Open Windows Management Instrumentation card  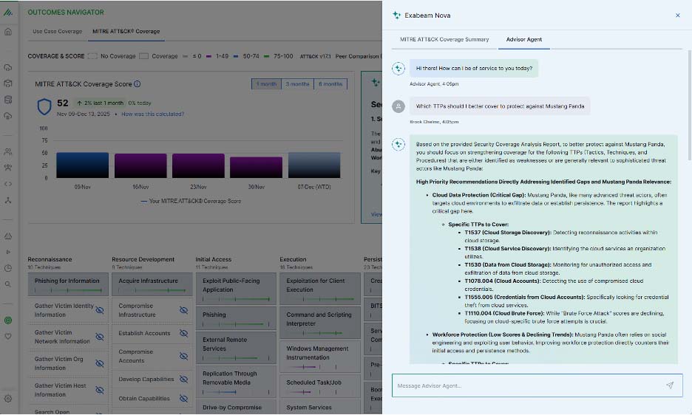pos(320,357)
